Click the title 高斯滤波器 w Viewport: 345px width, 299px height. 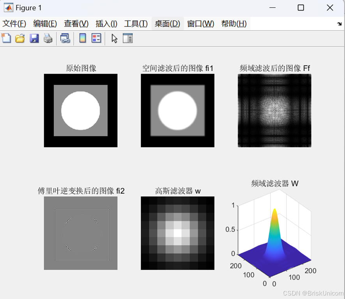178,191
